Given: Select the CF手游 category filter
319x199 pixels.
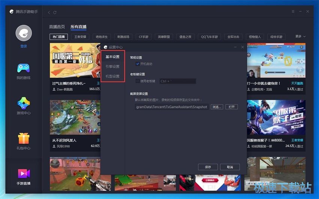Looking at the screenshot, I should (143, 37).
